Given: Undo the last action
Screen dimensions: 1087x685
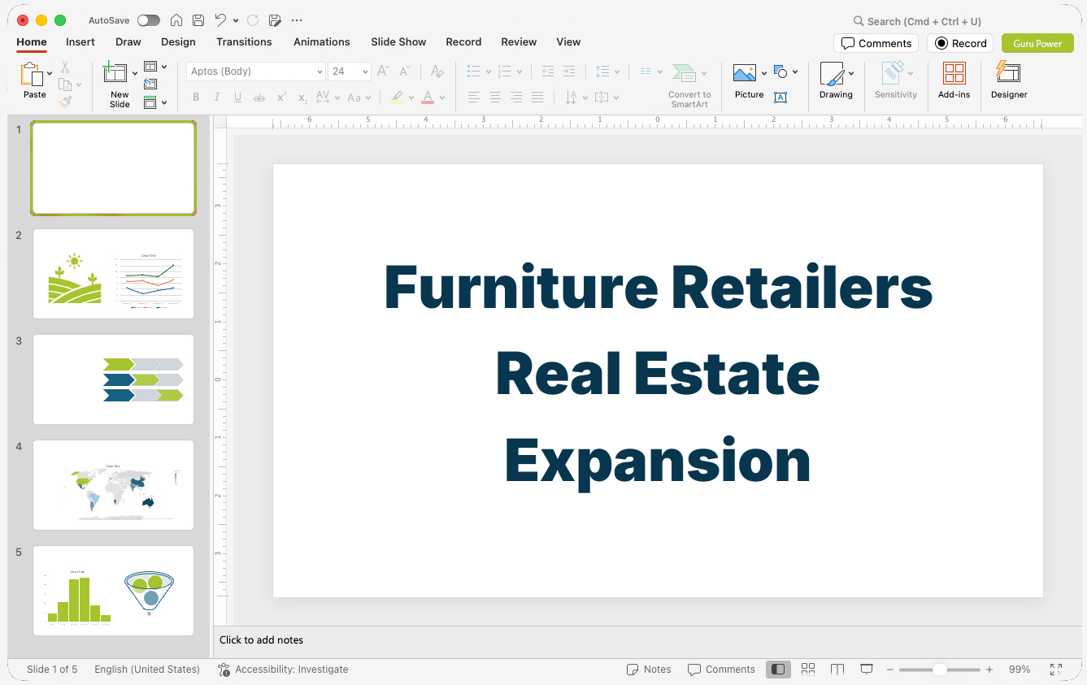Looking at the screenshot, I should pyautogui.click(x=220, y=20).
